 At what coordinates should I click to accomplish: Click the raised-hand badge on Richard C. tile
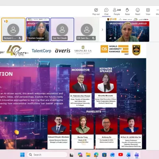6,21
